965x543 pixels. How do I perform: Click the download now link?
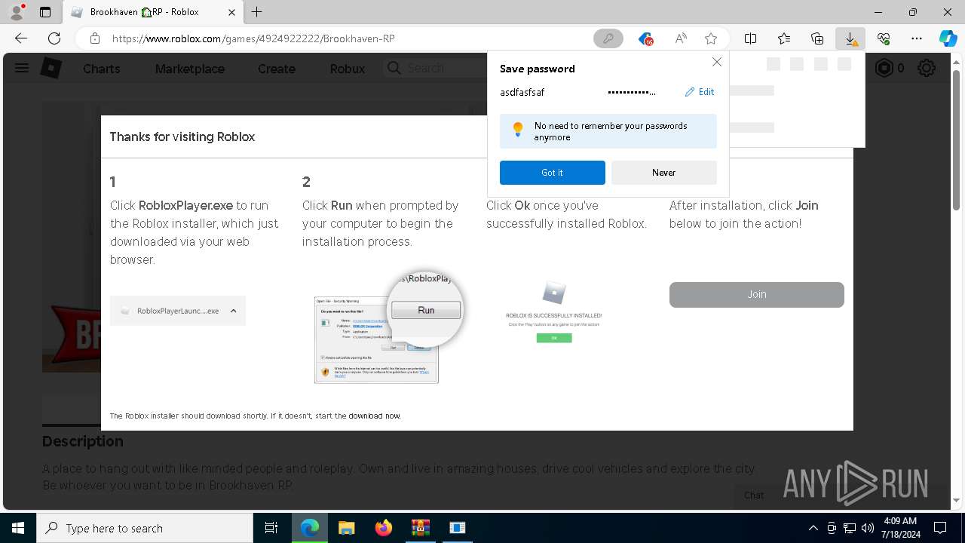click(x=374, y=416)
